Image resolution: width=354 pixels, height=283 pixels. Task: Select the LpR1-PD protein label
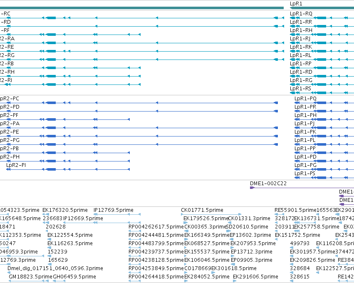[x=305, y=157]
